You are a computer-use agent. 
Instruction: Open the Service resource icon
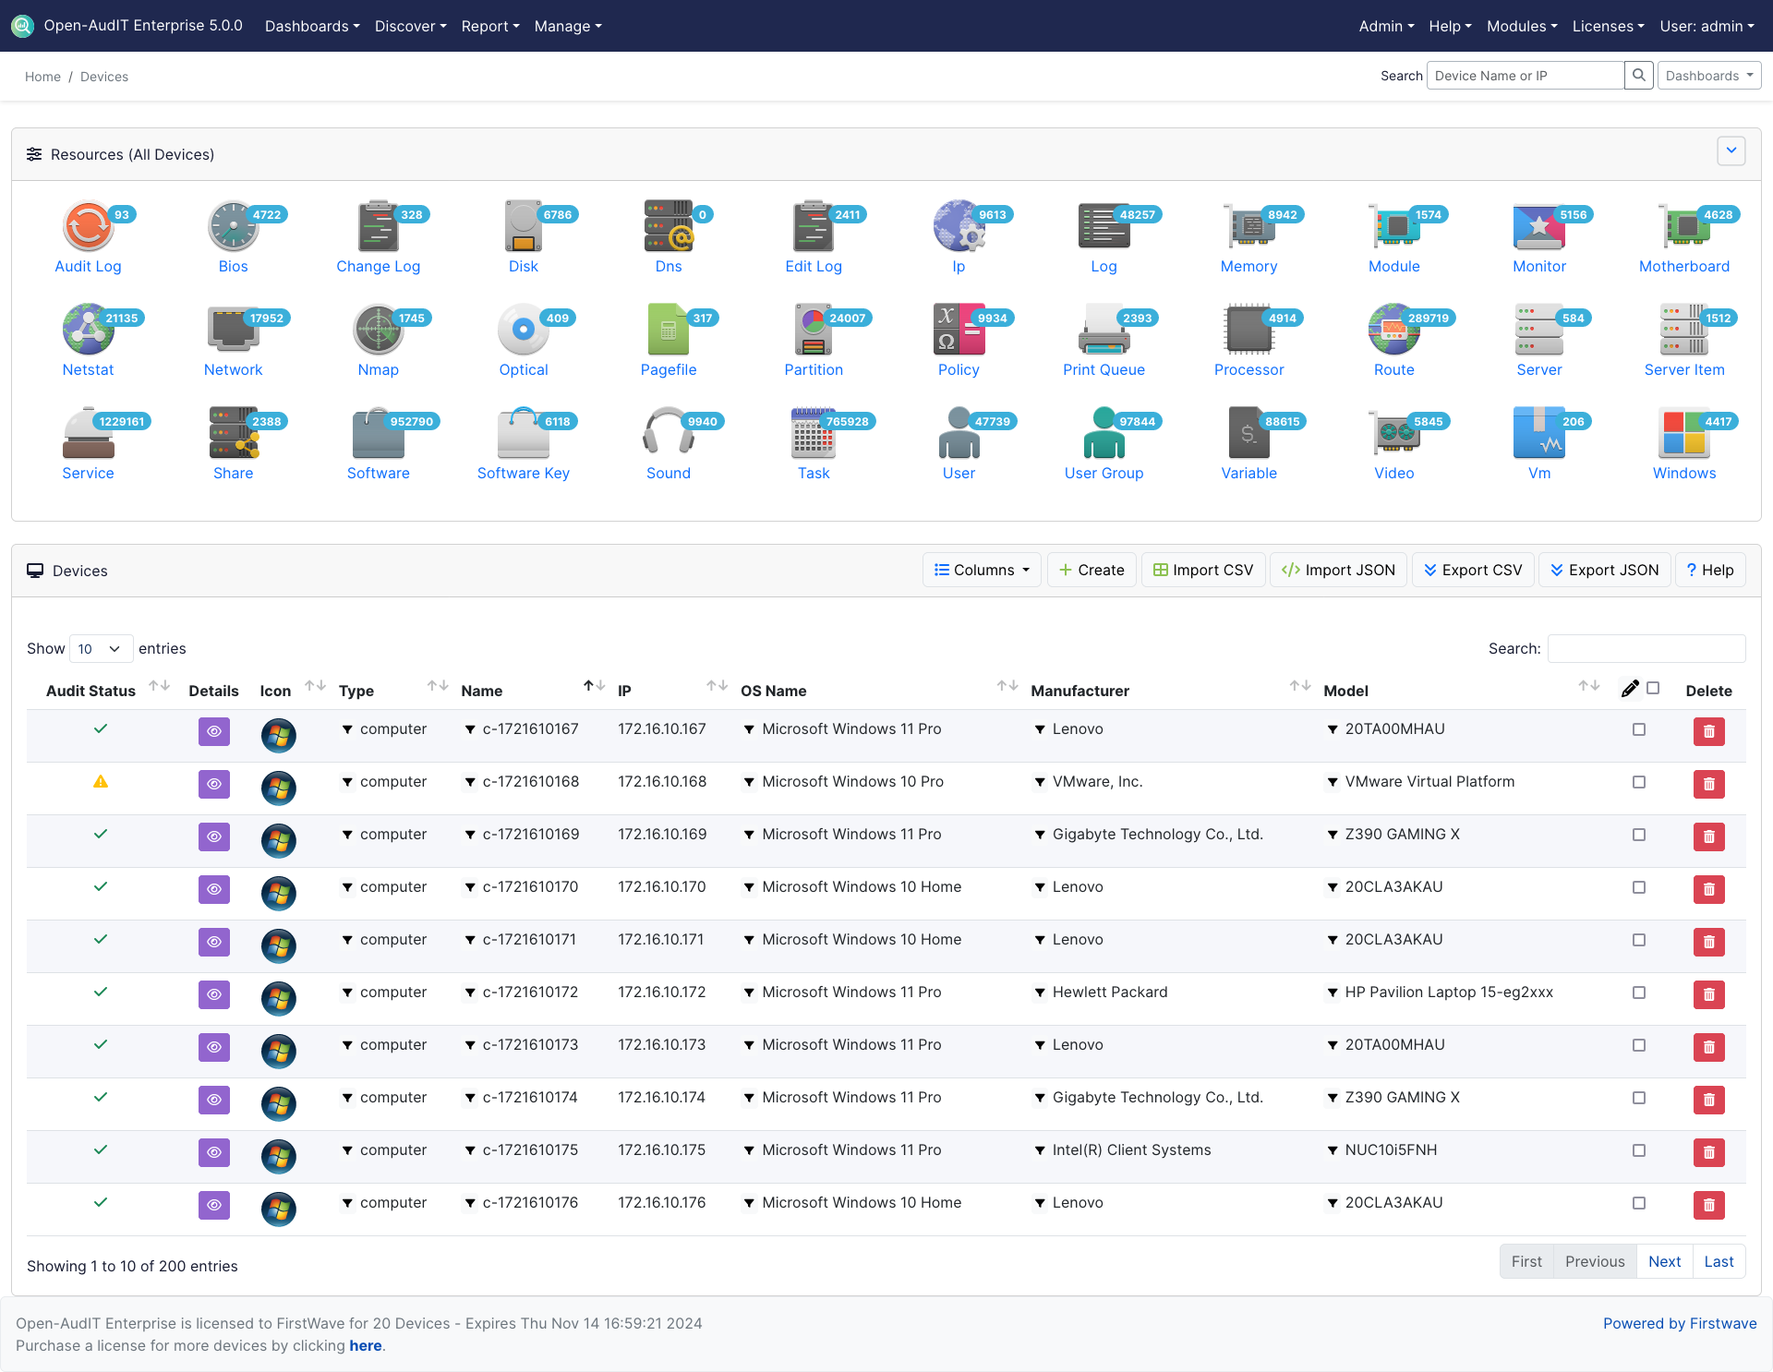click(x=89, y=433)
